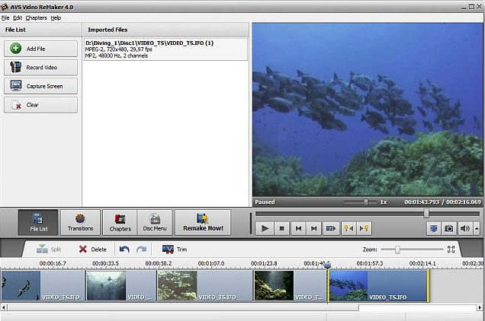Go to the previous marker
Screen dimensions: 485x321
click(348, 228)
